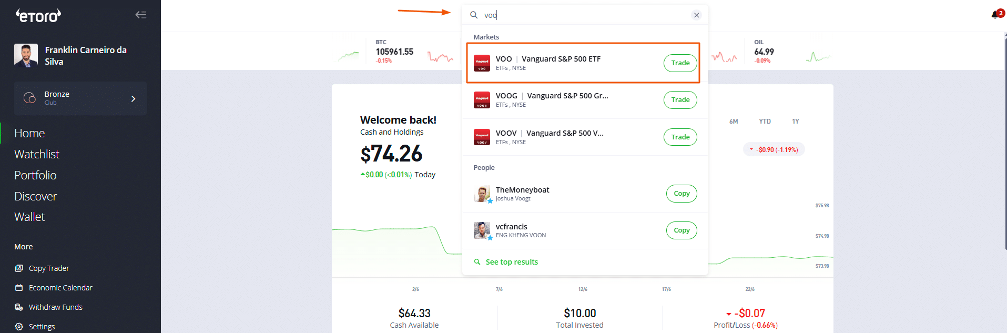
Task: Collapse the sidebar with the arrow icon
Action: [x=141, y=15]
